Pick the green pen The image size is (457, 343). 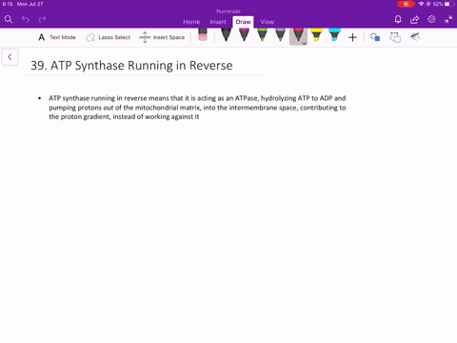(x=262, y=35)
